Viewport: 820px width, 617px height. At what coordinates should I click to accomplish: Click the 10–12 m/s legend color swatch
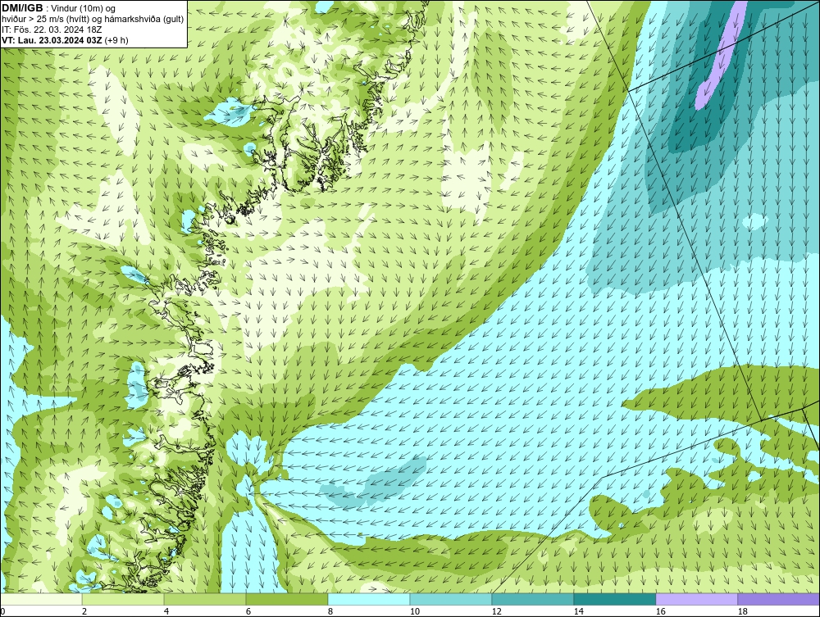pos(451,599)
